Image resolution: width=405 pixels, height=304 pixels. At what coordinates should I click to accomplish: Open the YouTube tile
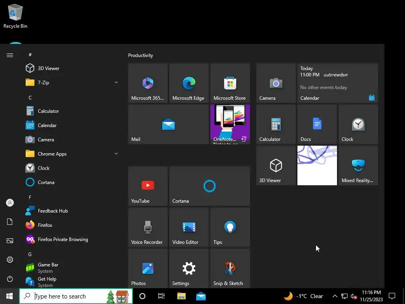point(148,186)
